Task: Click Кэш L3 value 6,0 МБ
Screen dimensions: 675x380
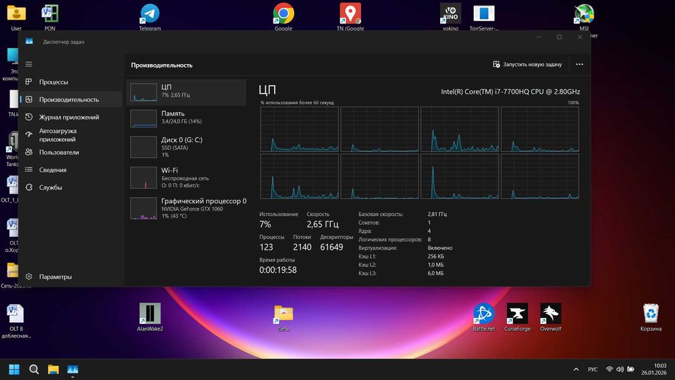Action: (435, 273)
